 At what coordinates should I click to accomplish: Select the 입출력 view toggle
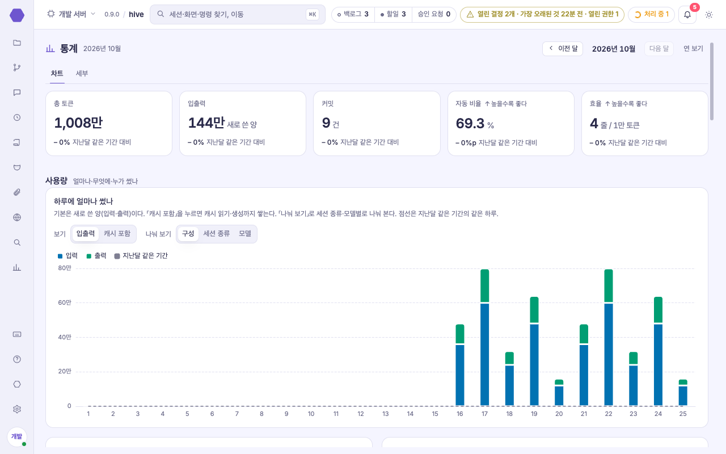(86, 234)
